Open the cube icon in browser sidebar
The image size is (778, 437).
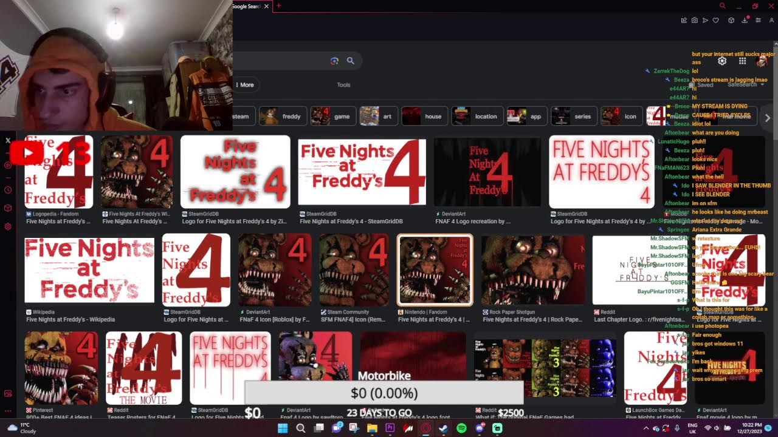(x=8, y=208)
